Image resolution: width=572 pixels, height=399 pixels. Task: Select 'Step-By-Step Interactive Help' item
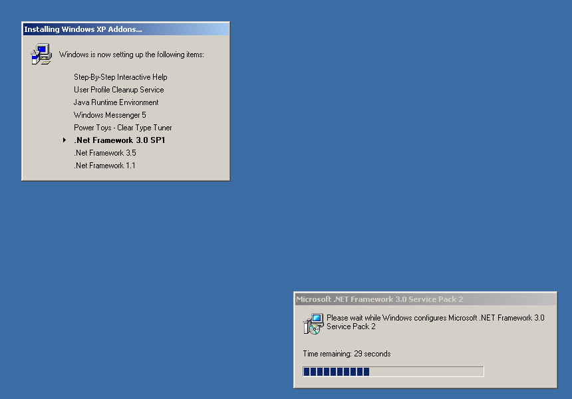tap(120, 77)
